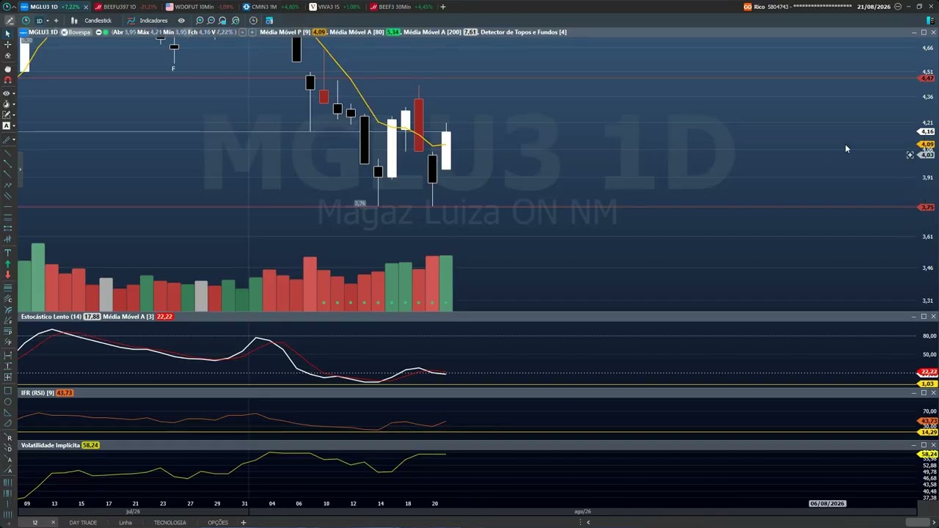Click the reset zoom magnifier icon
This screenshot has height=528, width=939.
235,21
